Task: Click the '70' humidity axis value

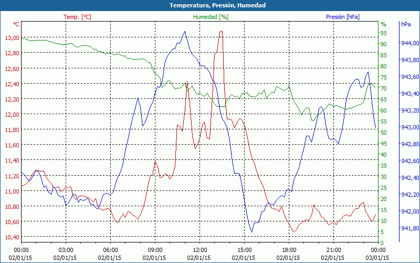Action: coord(384,88)
